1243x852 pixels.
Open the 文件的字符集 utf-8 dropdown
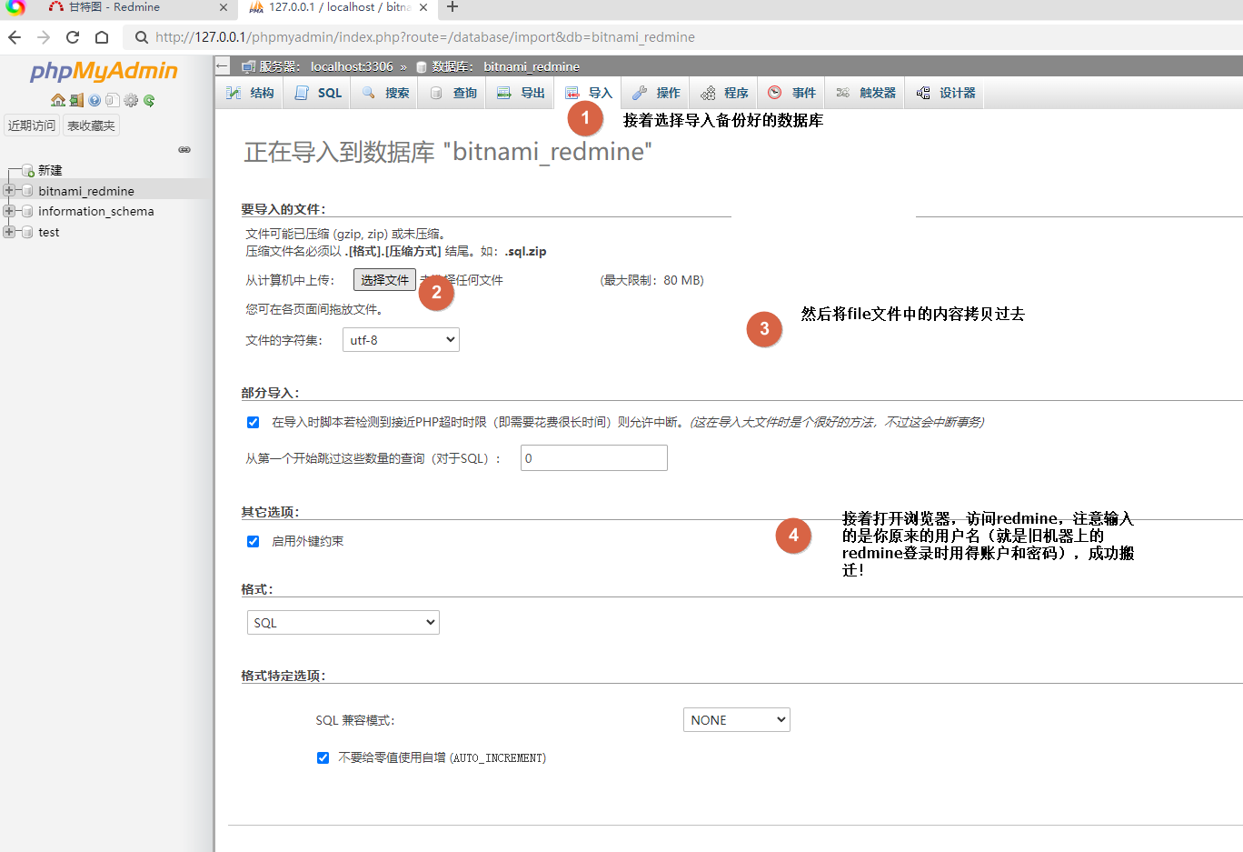(x=401, y=340)
